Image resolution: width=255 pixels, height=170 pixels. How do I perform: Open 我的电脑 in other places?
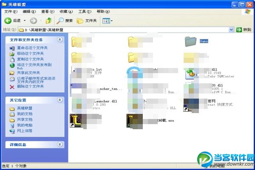[25, 125]
